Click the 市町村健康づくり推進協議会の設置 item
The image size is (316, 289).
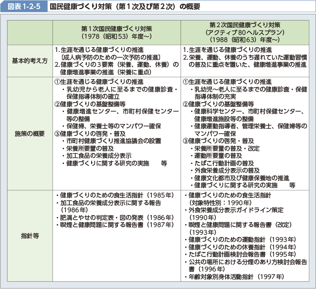pos(114,141)
